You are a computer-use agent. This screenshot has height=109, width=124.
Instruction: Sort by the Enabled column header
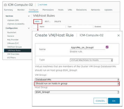[x=98, y=27]
